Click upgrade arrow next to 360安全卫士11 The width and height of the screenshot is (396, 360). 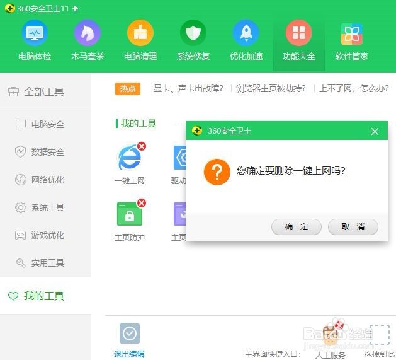coord(75,9)
